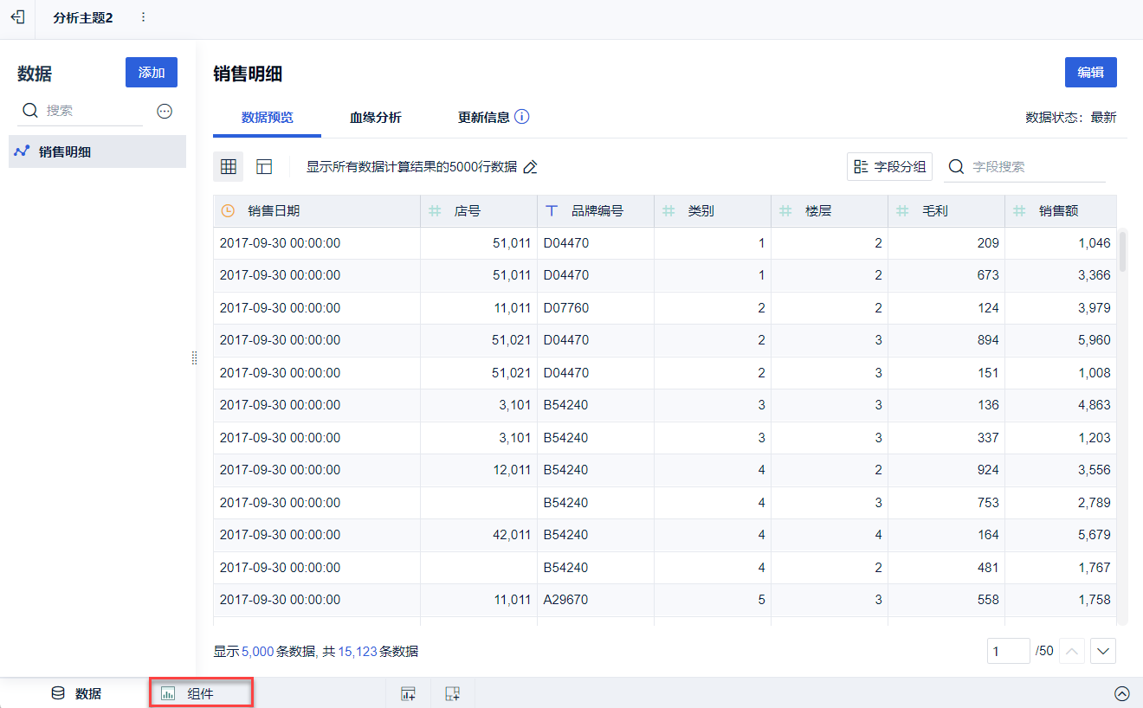This screenshot has height=708, width=1143.
Task: Click the info icon next to 更新信息
Action: [521, 117]
